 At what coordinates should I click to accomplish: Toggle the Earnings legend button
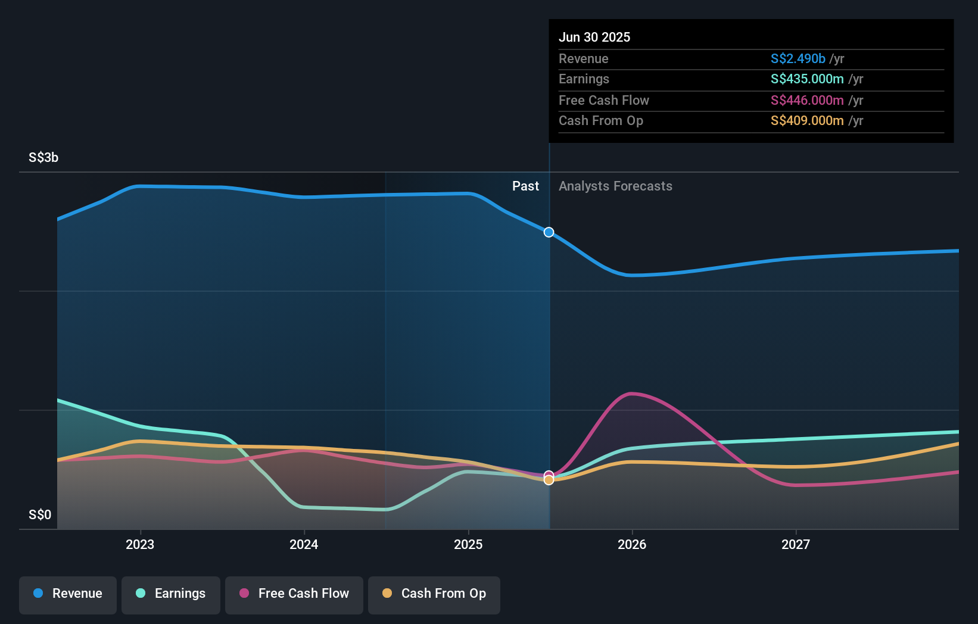tap(171, 595)
